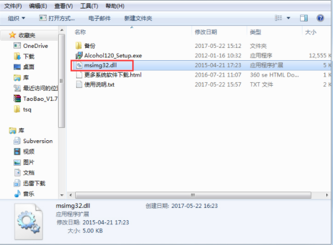Viewport: 333px width, 245px height.
Task: Click the 新建文件夹 button
Action: click(138, 19)
